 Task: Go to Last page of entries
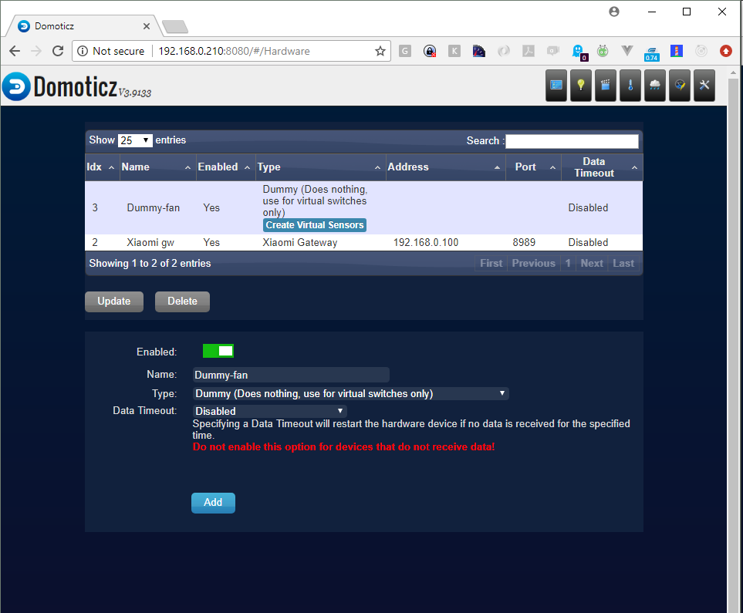623,264
